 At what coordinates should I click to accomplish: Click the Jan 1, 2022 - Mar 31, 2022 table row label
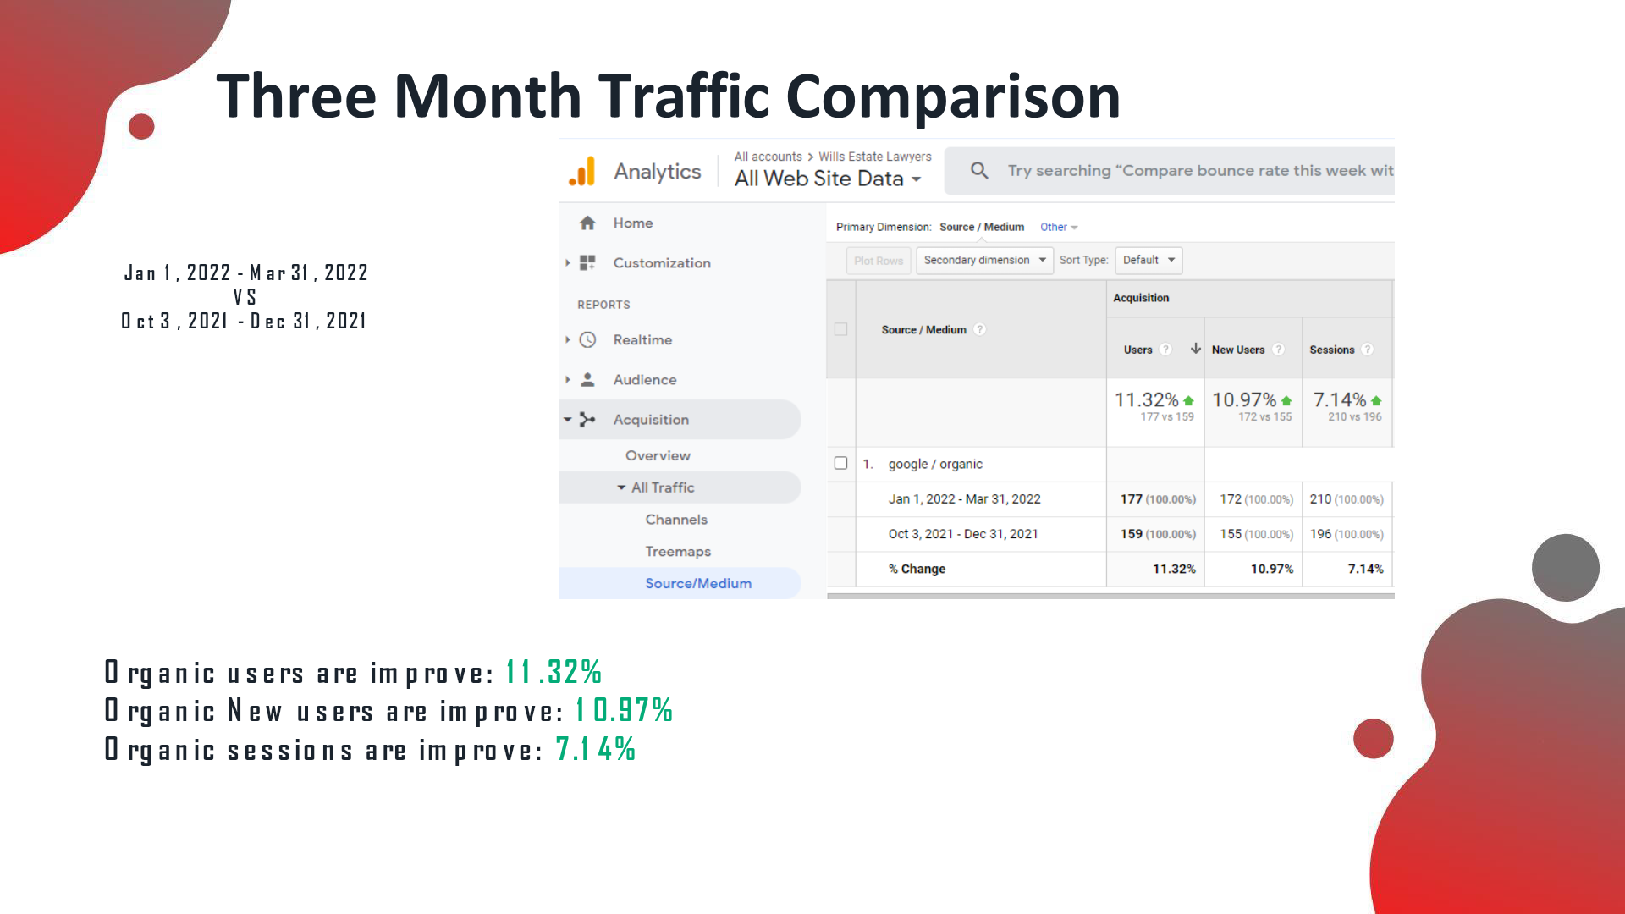coord(964,499)
